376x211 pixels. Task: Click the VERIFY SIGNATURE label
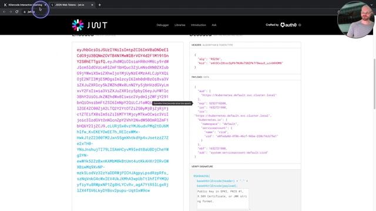[x=202, y=166]
